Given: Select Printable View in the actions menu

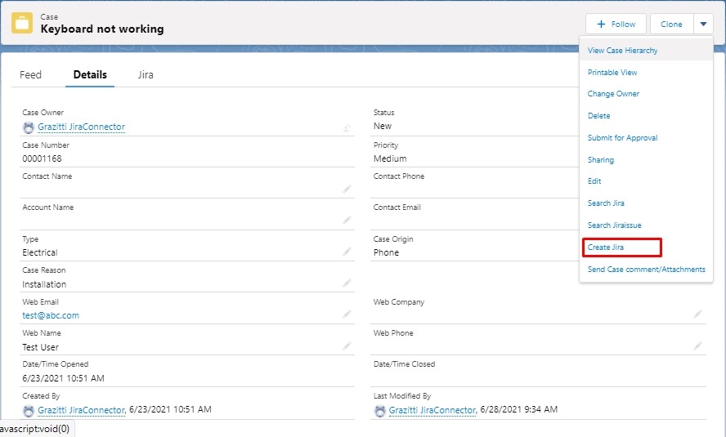Looking at the screenshot, I should [612, 73].
